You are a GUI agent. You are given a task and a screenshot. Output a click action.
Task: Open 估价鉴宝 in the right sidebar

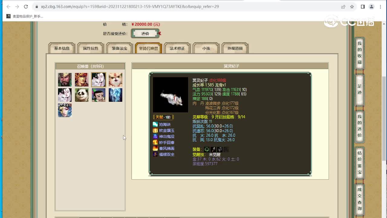point(359,163)
